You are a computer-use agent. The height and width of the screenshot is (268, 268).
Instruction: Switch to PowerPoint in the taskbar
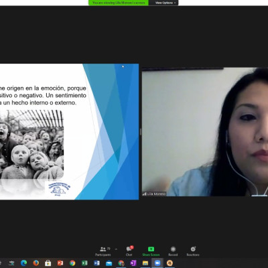tap(60, 263)
